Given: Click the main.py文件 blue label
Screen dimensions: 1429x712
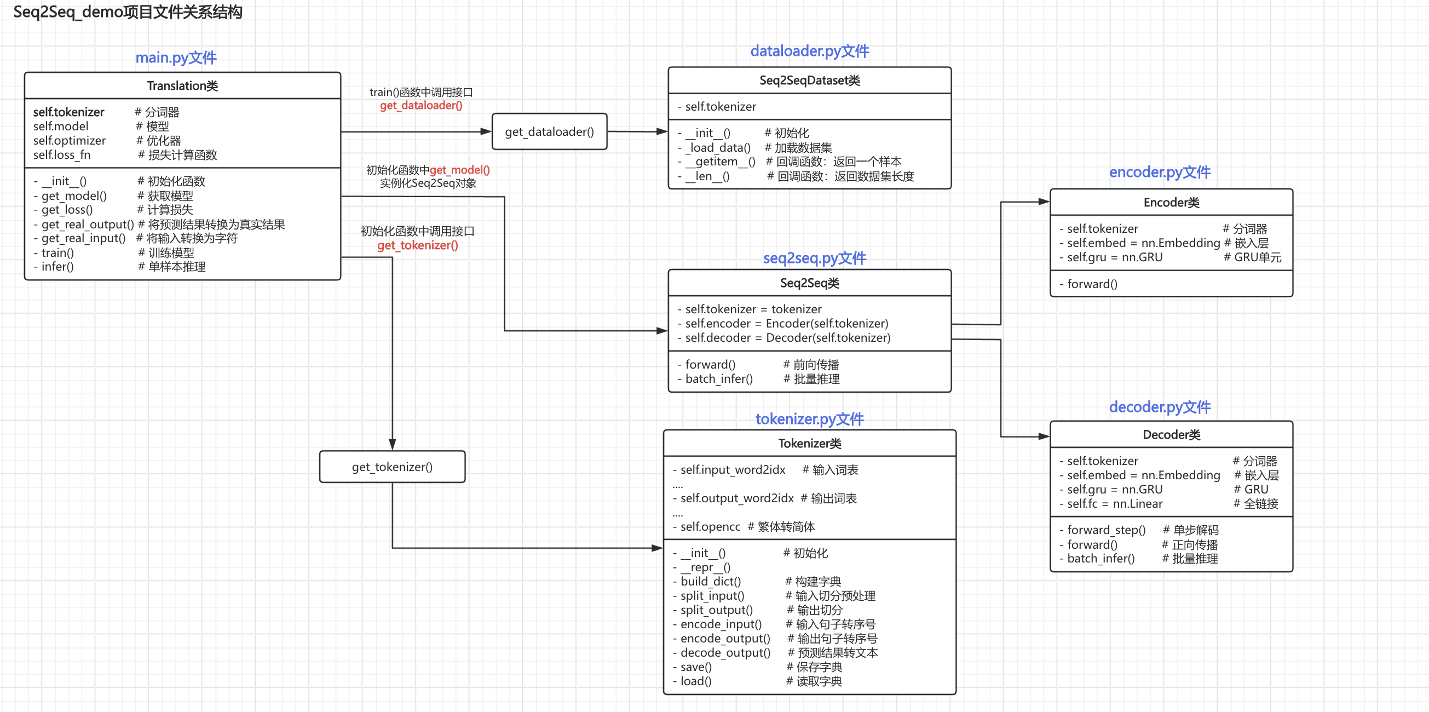Looking at the screenshot, I should click(x=176, y=58).
